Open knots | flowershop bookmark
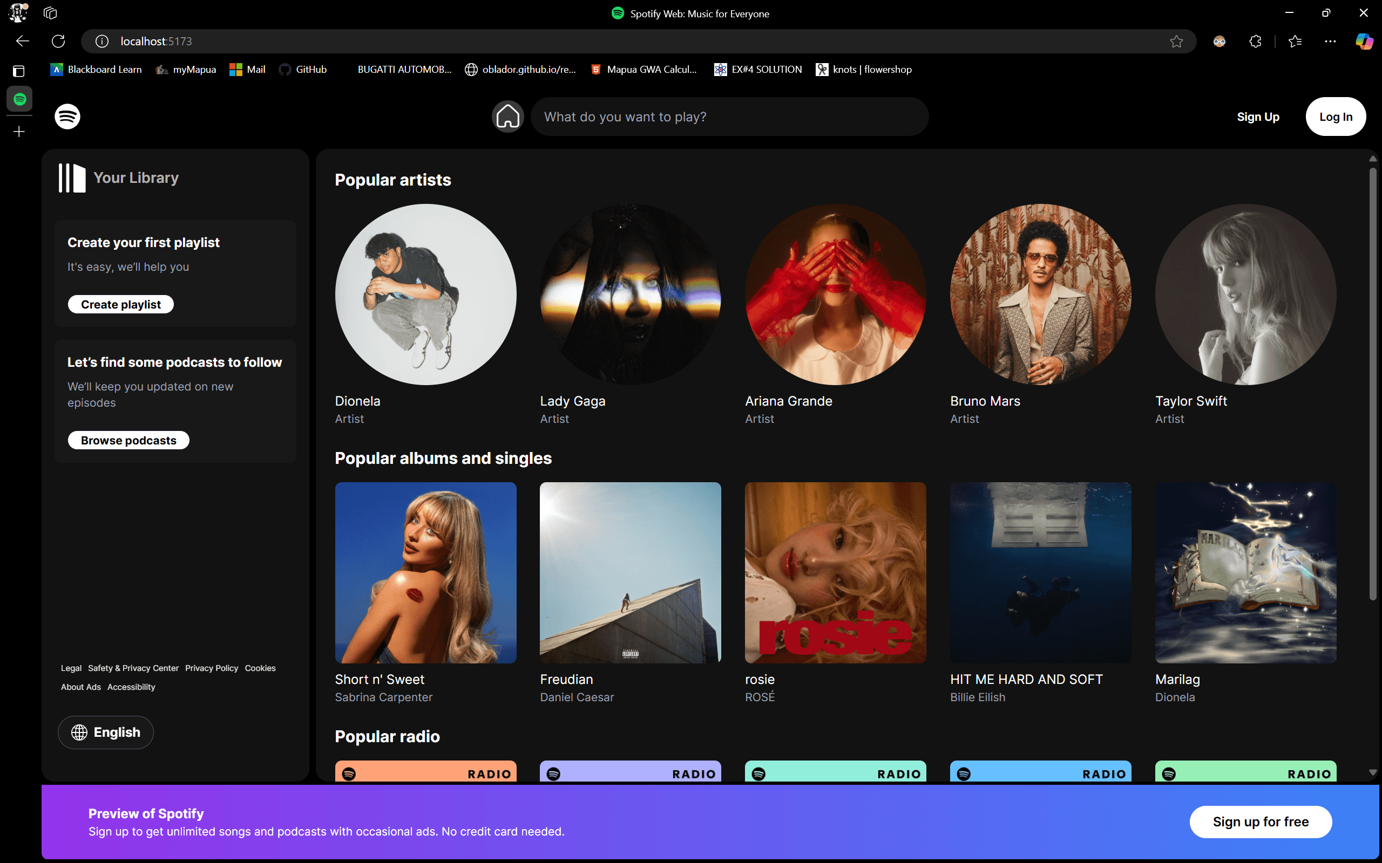 [x=863, y=70]
